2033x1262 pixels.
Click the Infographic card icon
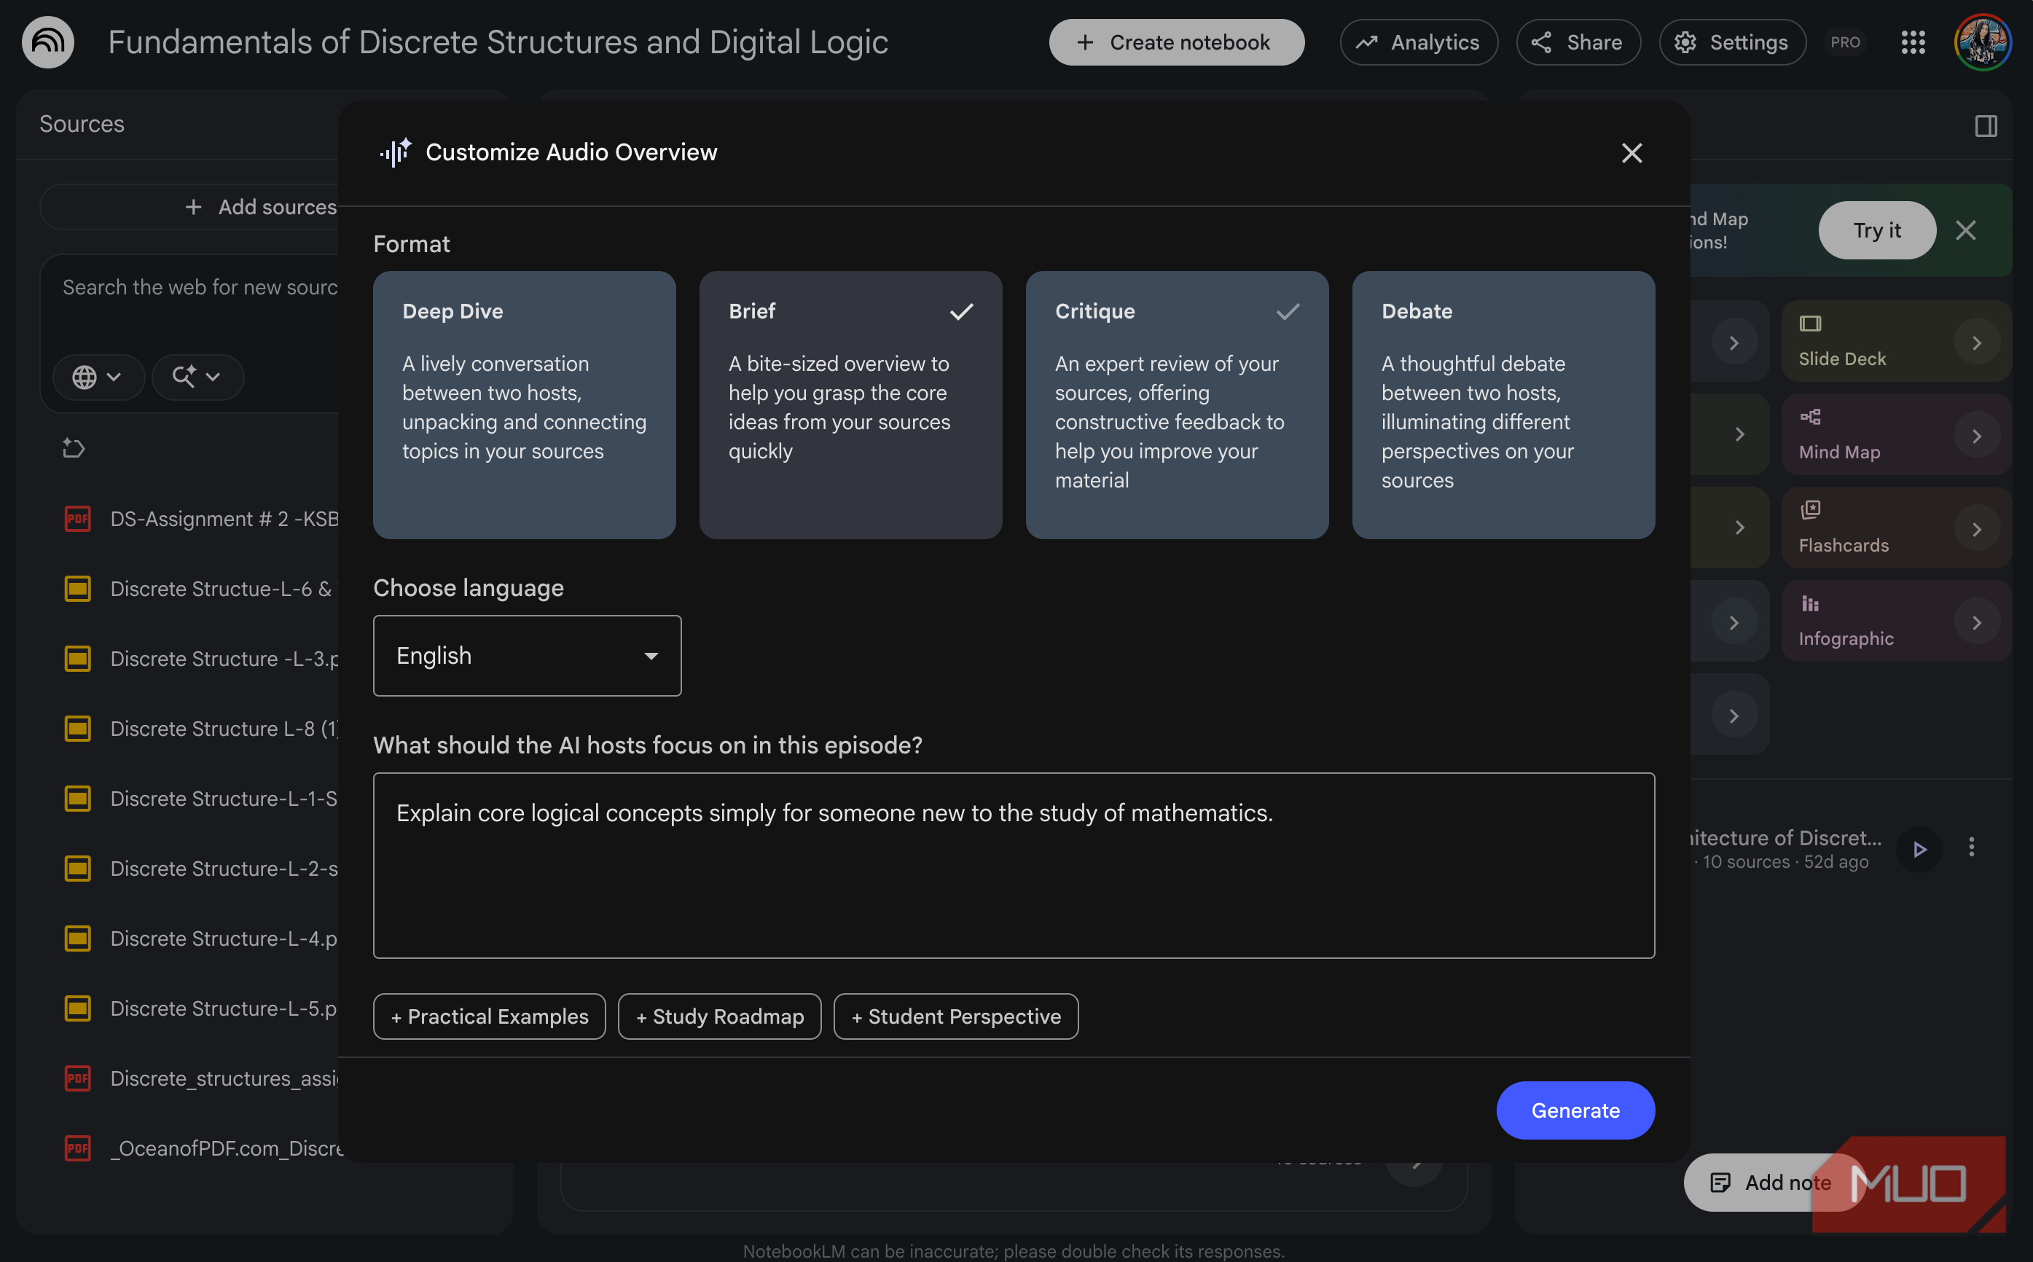click(x=1810, y=603)
